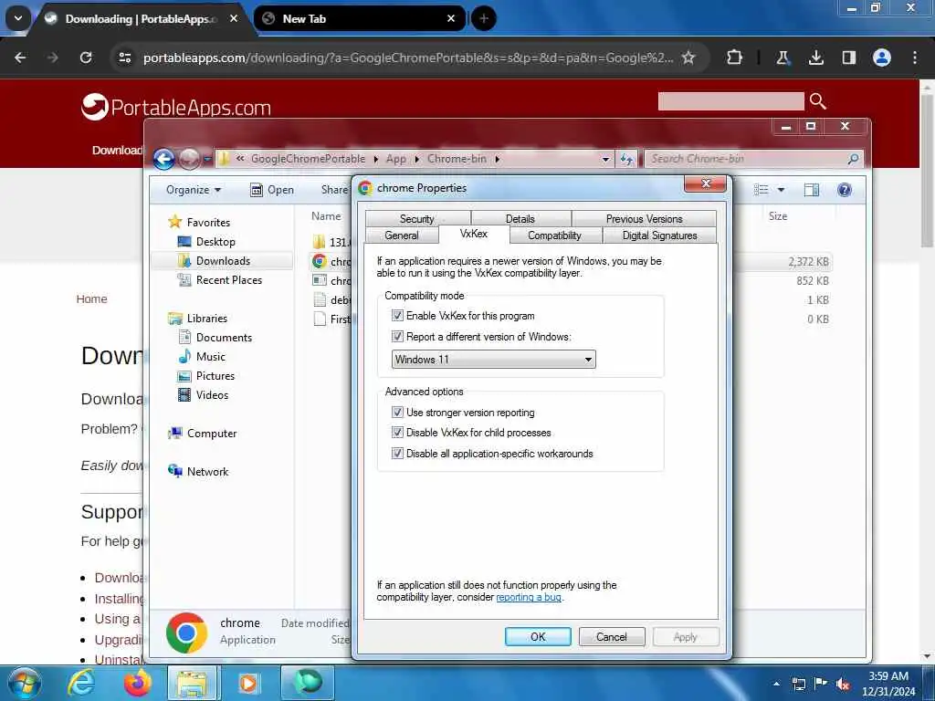The width and height of the screenshot is (935, 701).
Task: Click the change your view icon
Action: tap(761, 190)
